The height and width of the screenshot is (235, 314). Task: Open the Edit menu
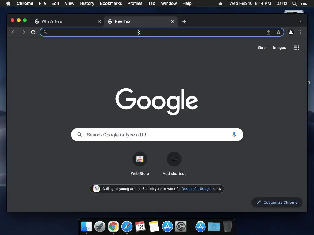pos(55,3)
